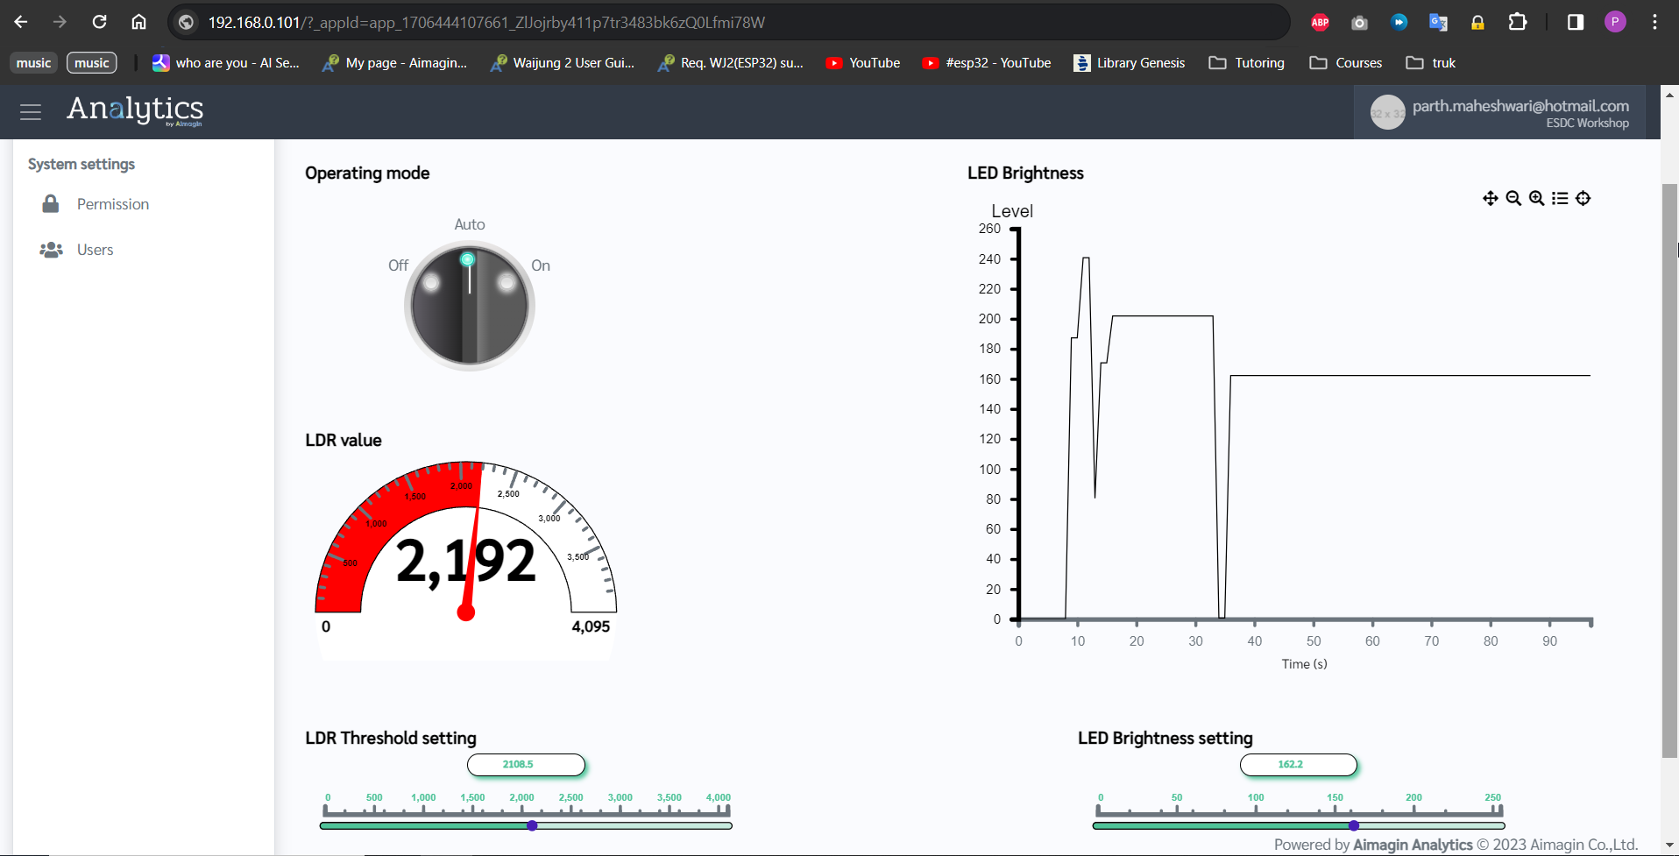The height and width of the screenshot is (856, 1679).
Task: Click the LED Brightness slider handle
Action: tap(1354, 825)
